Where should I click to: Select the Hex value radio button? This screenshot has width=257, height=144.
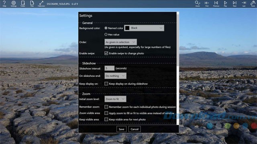point(106,34)
